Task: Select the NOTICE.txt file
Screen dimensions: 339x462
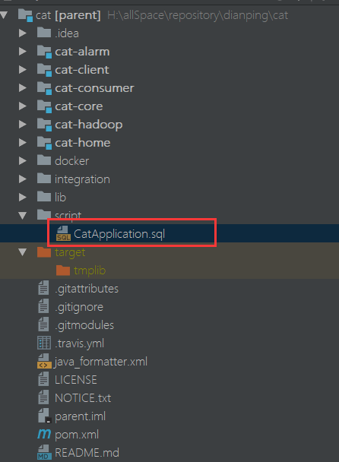Action: (83, 398)
